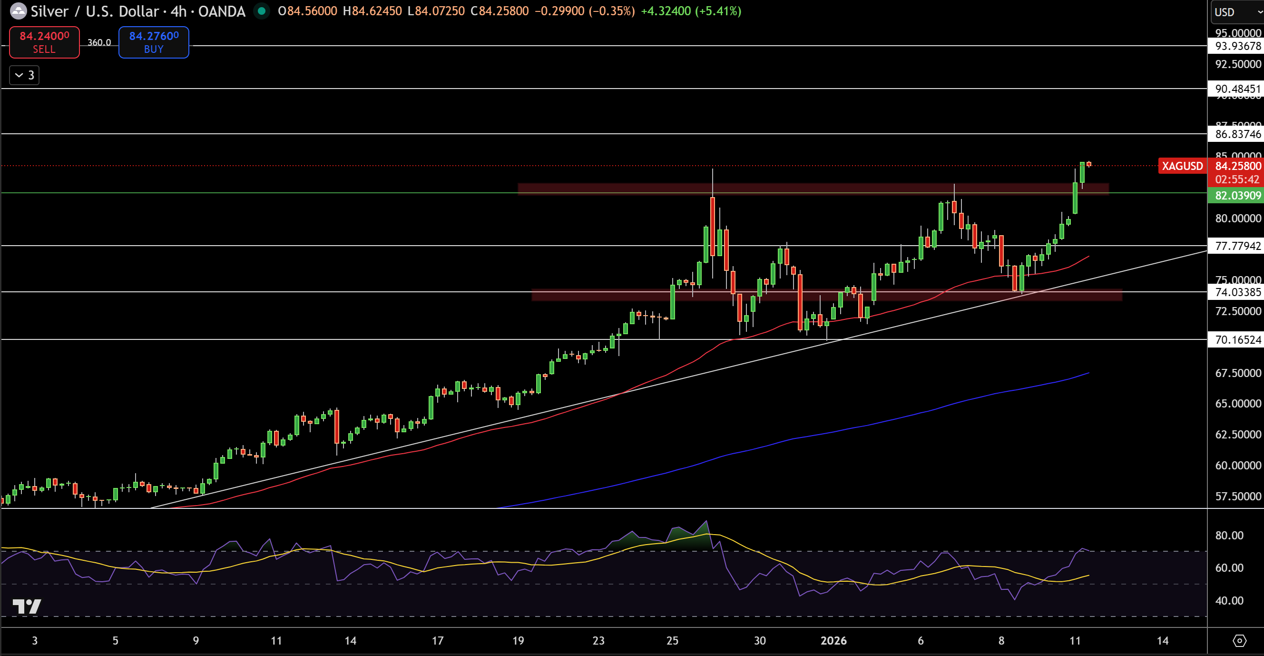The width and height of the screenshot is (1264, 656).
Task: Select the 4h interval label
Action: pos(178,11)
